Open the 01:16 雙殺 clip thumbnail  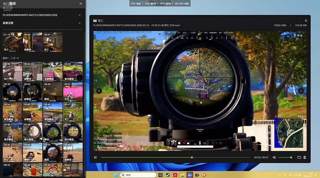pyautogui.click(x=53, y=152)
